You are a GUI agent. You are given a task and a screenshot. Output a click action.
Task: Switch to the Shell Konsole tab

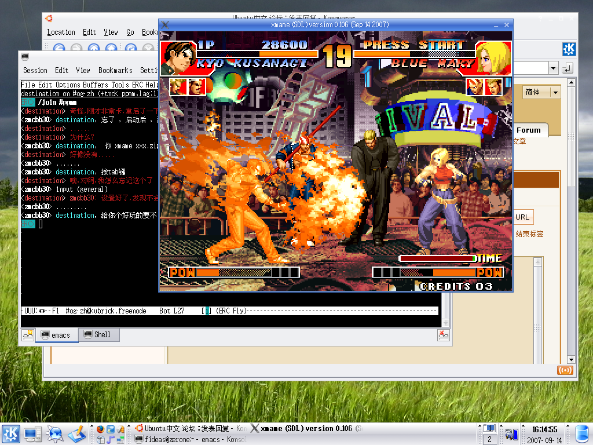[99, 334]
